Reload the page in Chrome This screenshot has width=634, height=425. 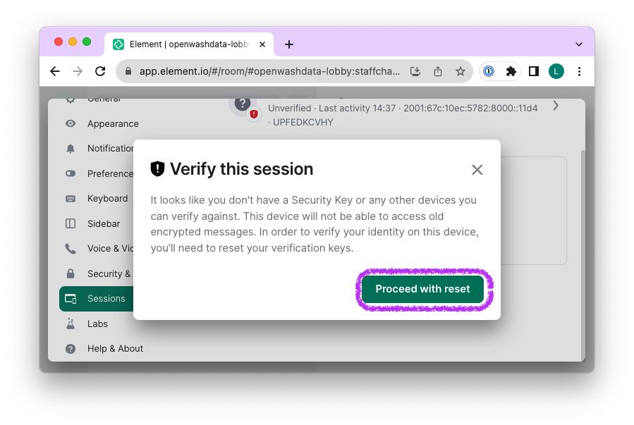click(100, 71)
